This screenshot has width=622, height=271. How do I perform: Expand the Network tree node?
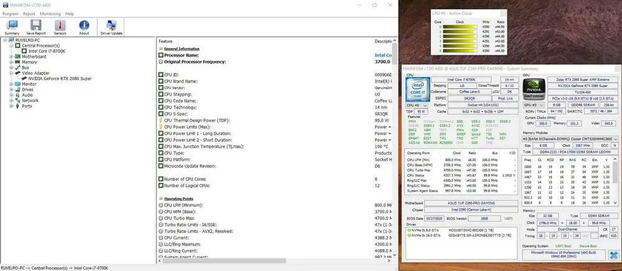(x=11, y=101)
